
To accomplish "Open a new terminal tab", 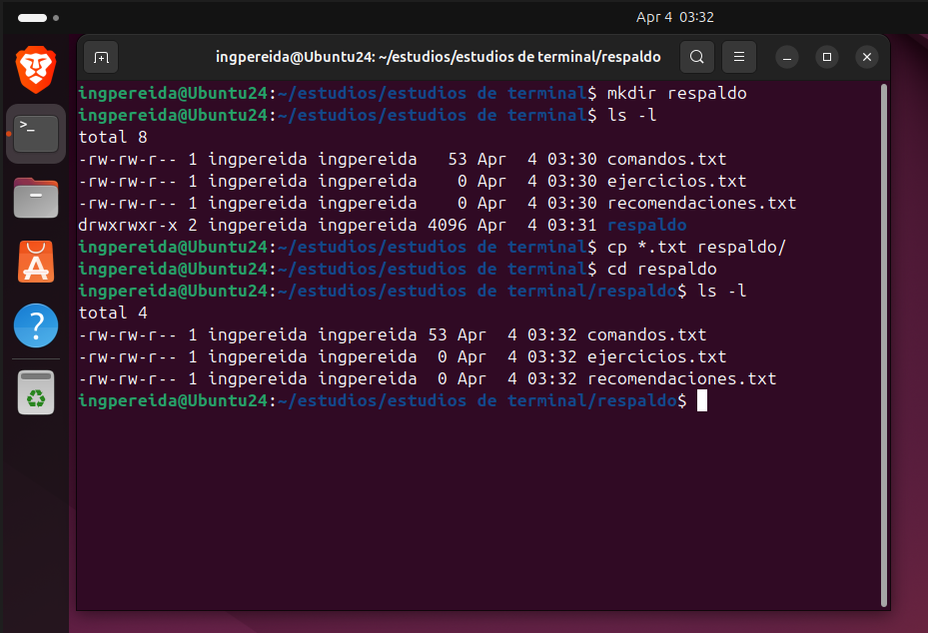I will coord(101,57).
